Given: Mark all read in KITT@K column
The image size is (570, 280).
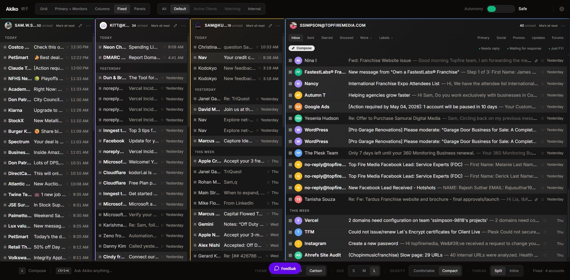Looking at the screenshot, I should [x=160, y=26].
